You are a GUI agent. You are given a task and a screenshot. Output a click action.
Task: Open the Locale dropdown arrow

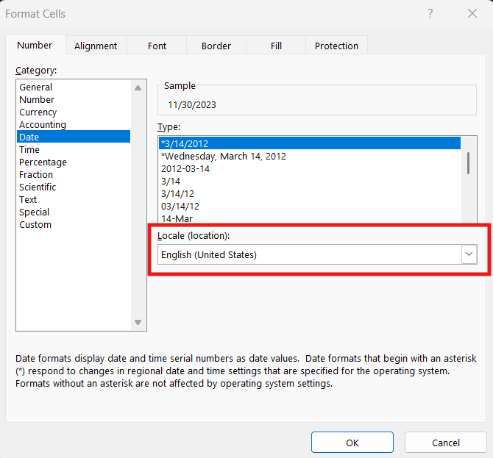pos(469,254)
